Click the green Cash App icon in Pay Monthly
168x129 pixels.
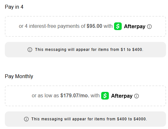[105, 96]
